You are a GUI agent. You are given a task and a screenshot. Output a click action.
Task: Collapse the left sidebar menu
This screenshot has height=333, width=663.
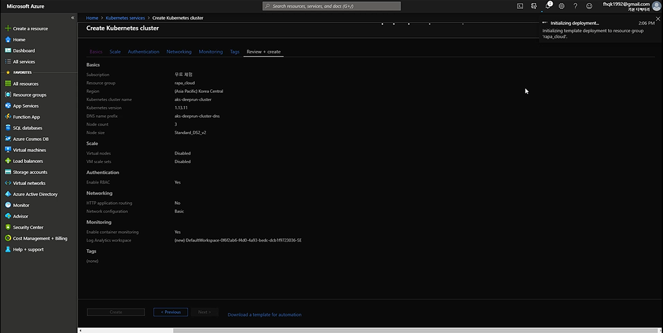tap(73, 18)
